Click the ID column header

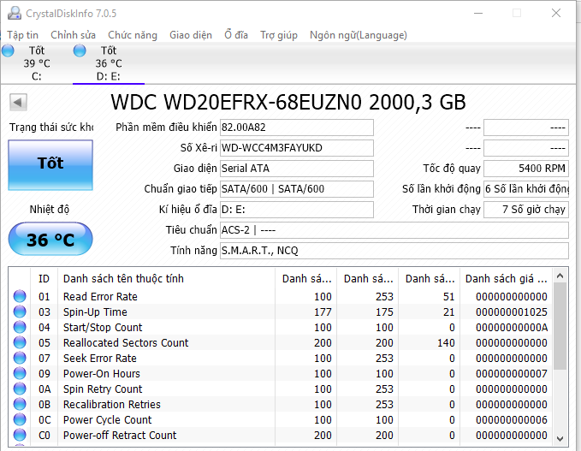44,279
